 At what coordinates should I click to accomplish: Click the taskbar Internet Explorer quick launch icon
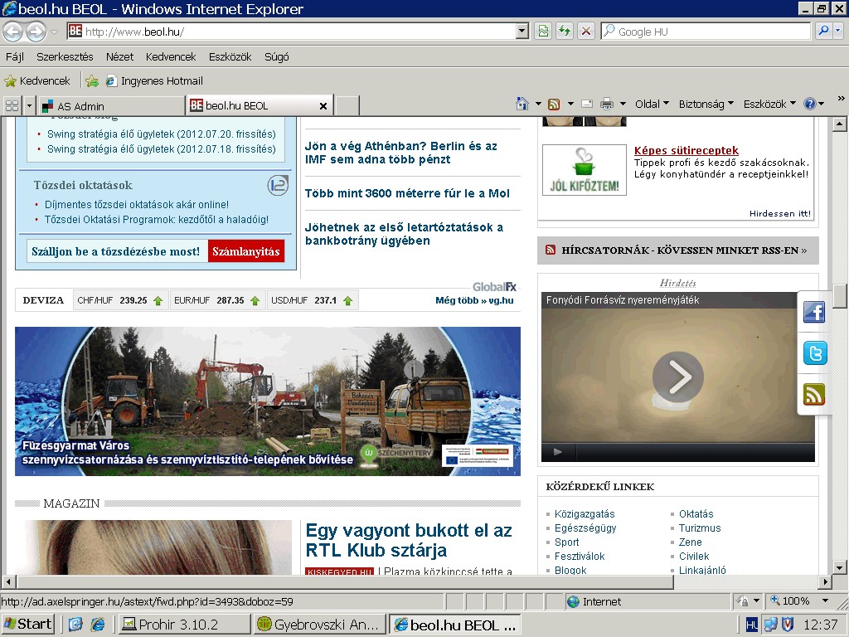tap(98, 624)
